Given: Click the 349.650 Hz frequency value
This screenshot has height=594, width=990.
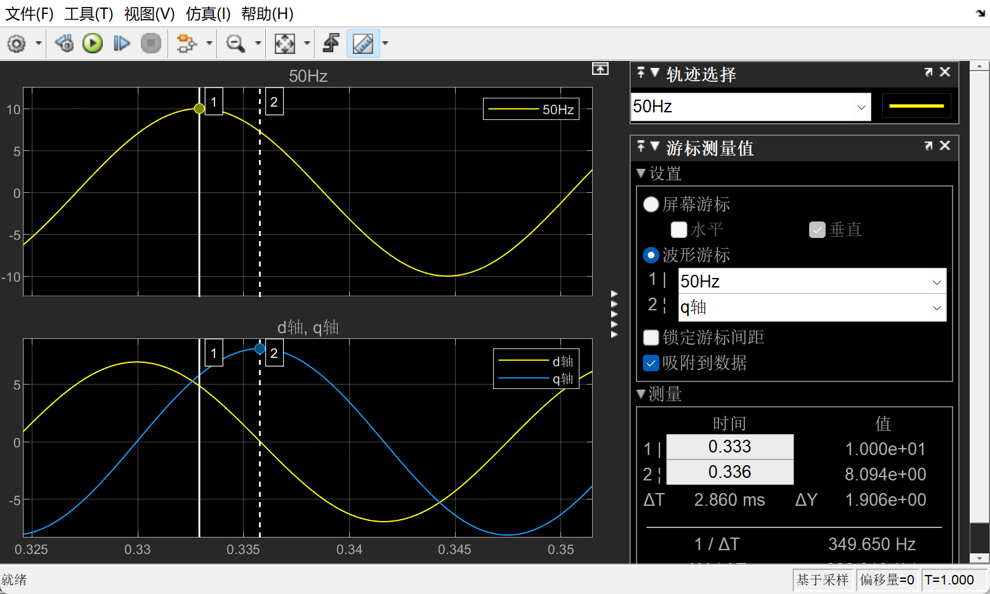Looking at the screenshot, I should 871,544.
